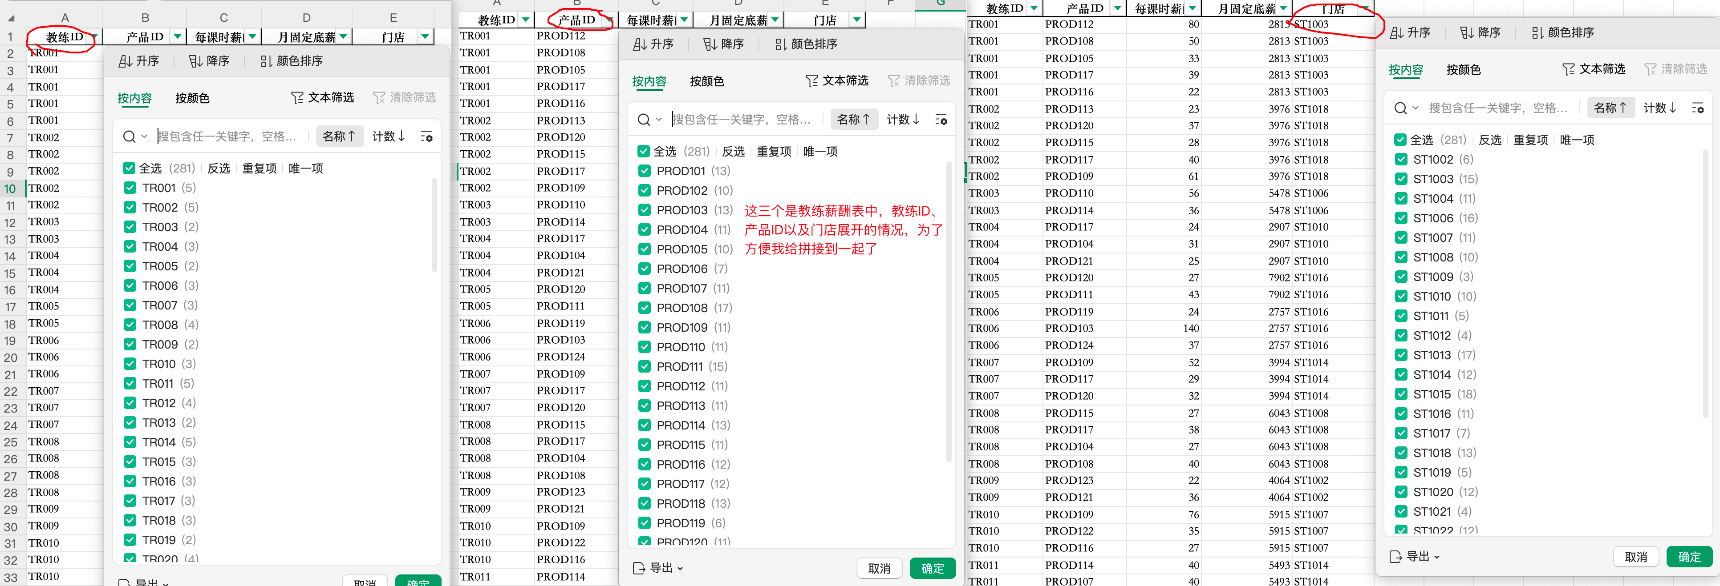The image size is (1720, 586).
Task: Click descending sort icon in middle panel
Action: point(710,44)
